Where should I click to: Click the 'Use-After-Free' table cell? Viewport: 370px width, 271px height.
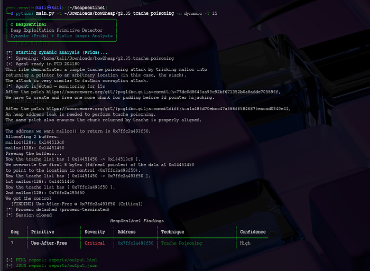tap(49, 243)
